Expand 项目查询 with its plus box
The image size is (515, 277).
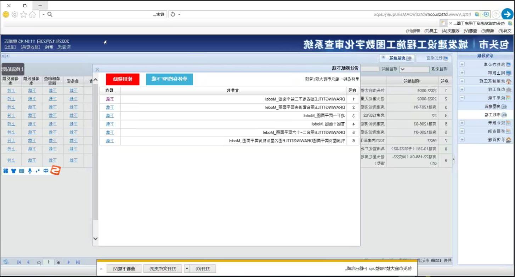point(462,131)
